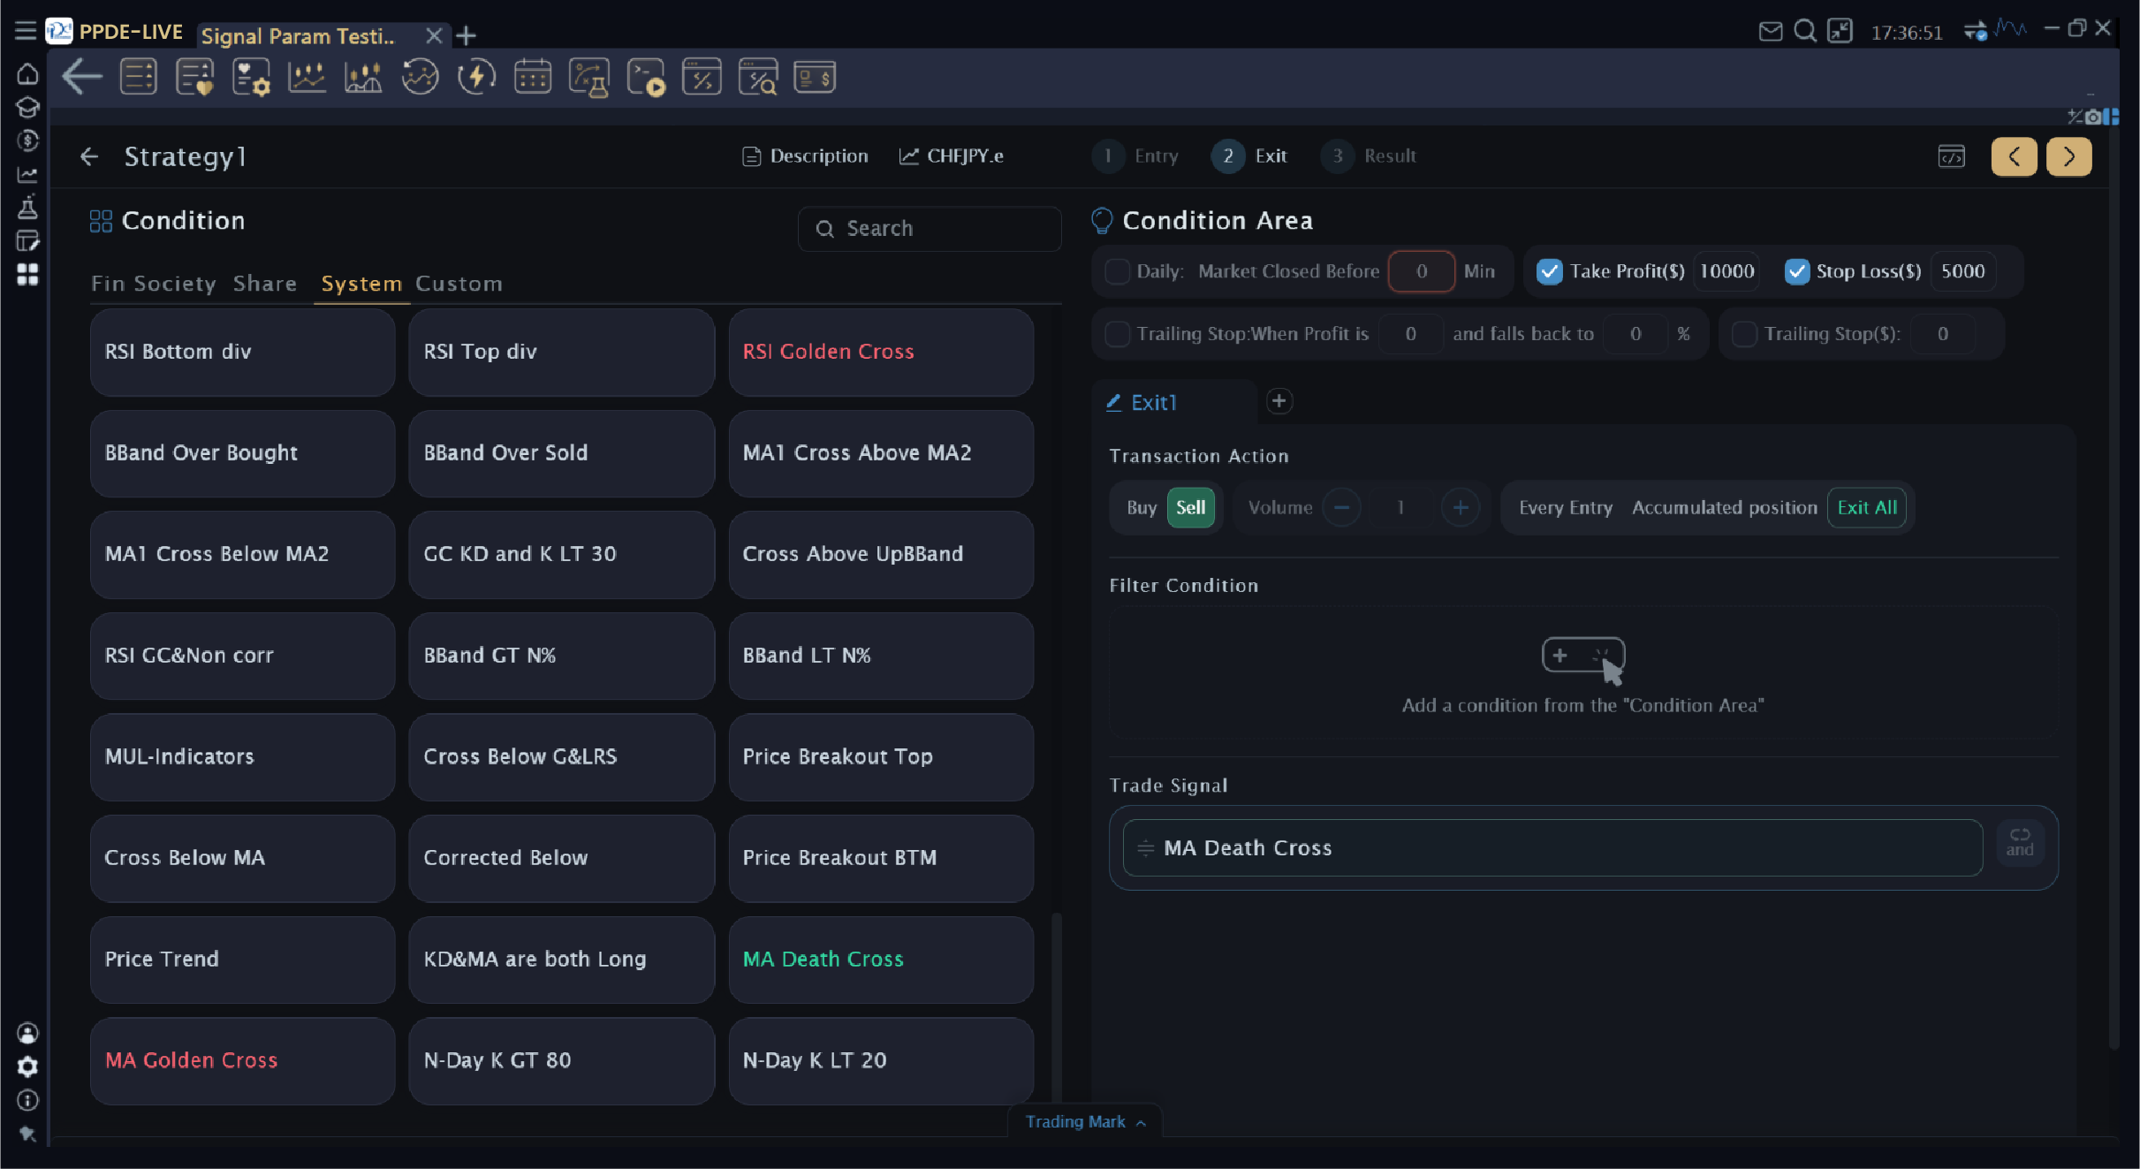Viewport: 2140px width, 1169px height.
Task: Open the flask lab sidebar icon
Action: point(27,208)
